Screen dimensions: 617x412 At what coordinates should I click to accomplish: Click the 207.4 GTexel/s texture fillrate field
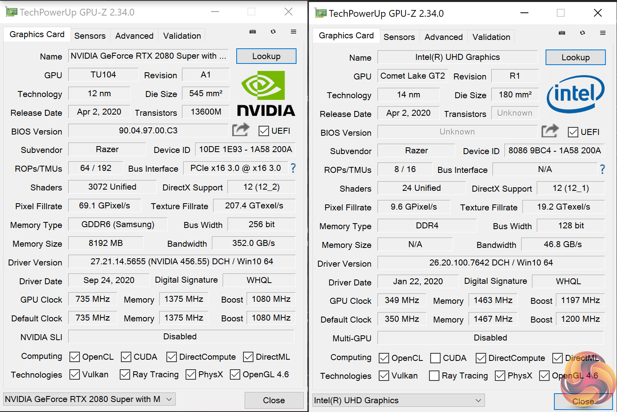(x=254, y=206)
